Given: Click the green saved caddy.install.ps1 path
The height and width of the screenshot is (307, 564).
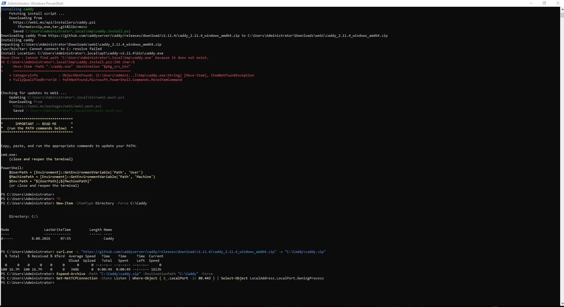Looking at the screenshot, I should [x=78, y=31].
